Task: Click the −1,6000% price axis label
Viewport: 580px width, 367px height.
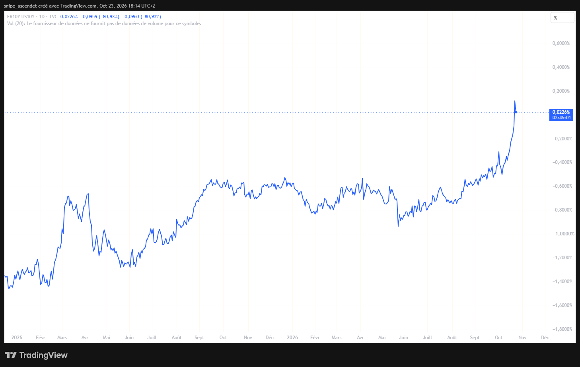Action: pyautogui.click(x=562, y=305)
